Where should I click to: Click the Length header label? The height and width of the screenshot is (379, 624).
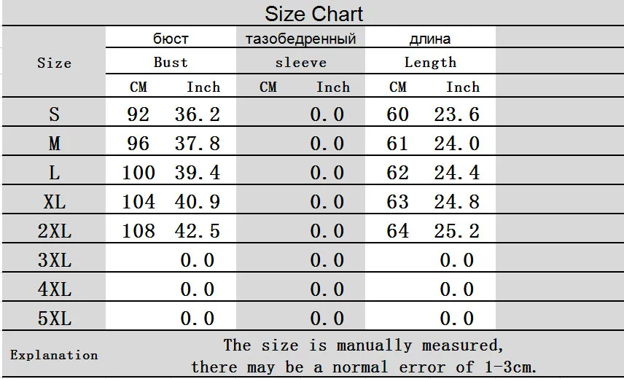tap(430, 62)
